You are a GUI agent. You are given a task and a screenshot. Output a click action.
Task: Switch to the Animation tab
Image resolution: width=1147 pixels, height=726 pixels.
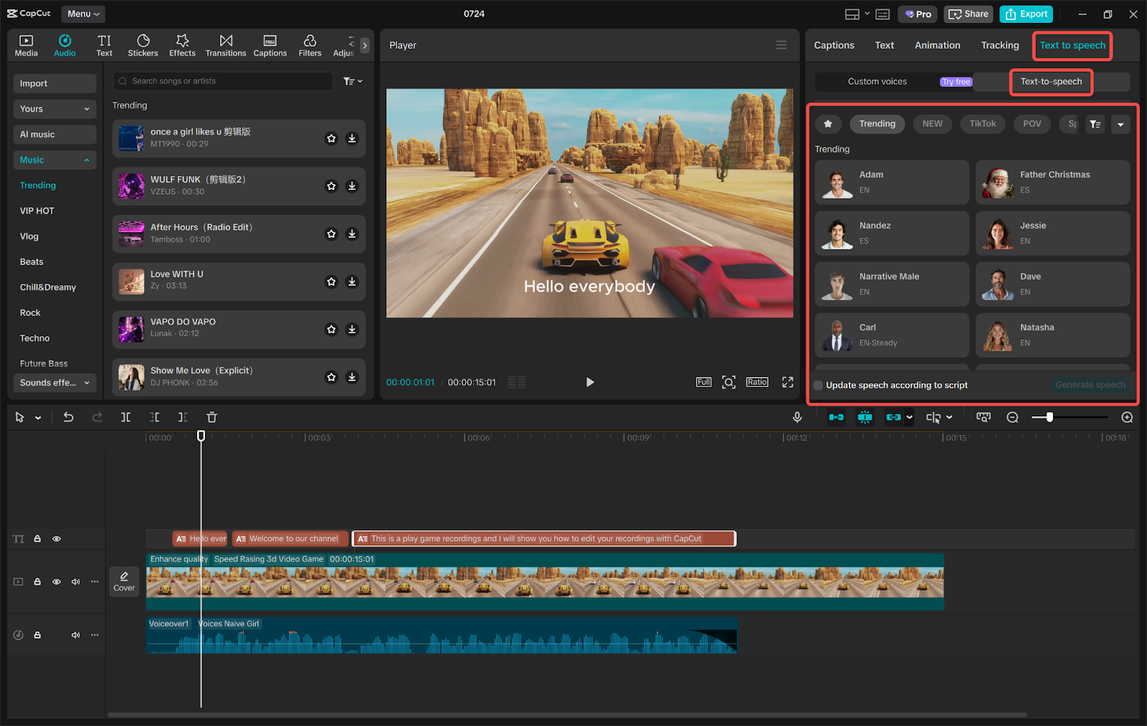937,45
